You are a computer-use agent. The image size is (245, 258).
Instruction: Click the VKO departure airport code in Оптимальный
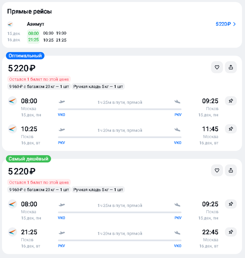coord(61,115)
